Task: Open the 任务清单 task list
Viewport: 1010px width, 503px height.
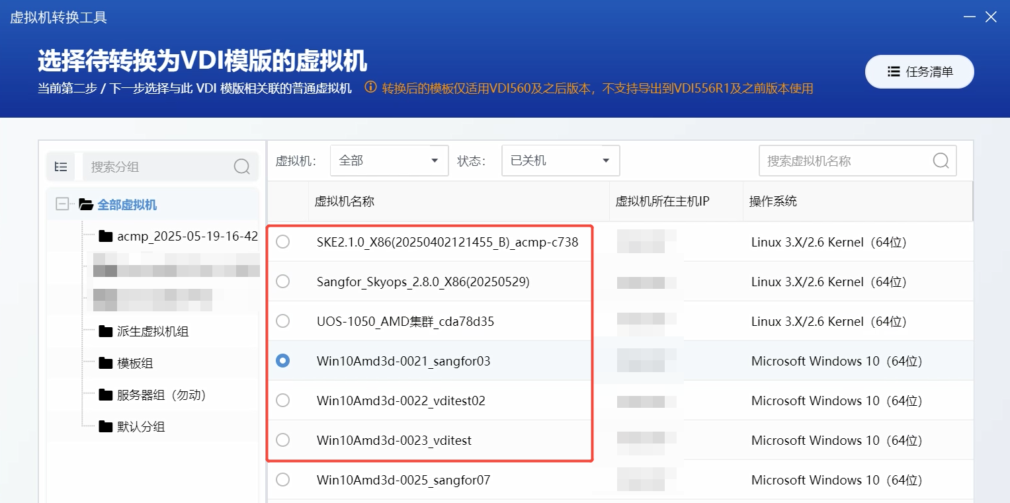Action: (x=919, y=72)
